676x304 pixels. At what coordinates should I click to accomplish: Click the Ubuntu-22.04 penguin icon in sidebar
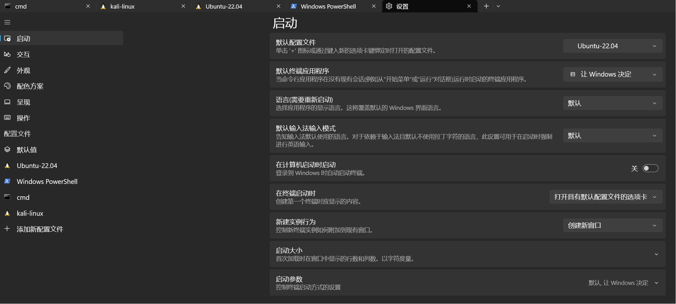click(7, 166)
